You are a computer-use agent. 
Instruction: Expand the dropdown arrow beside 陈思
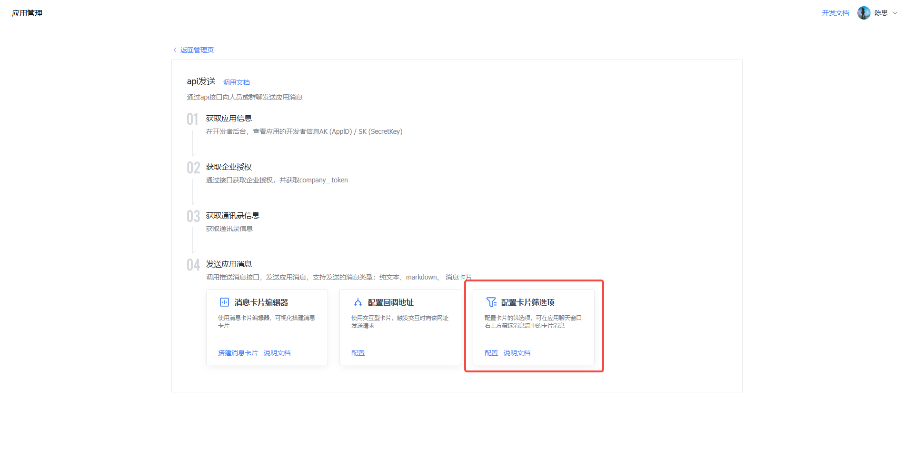[x=895, y=13]
